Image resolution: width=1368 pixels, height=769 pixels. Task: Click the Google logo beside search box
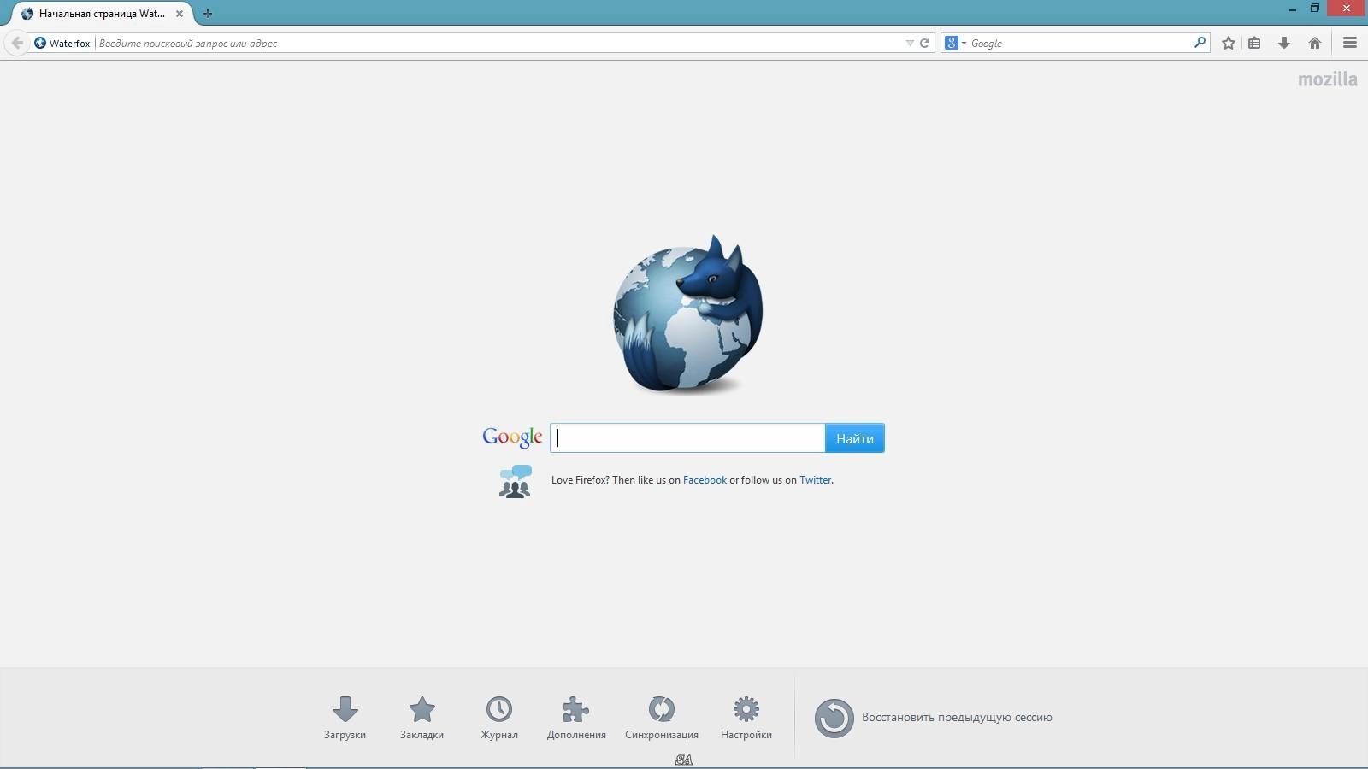pos(512,437)
